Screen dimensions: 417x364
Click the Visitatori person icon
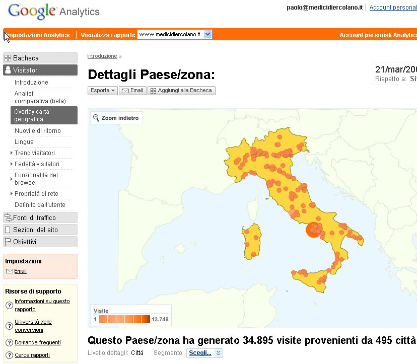click(x=8, y=70)
